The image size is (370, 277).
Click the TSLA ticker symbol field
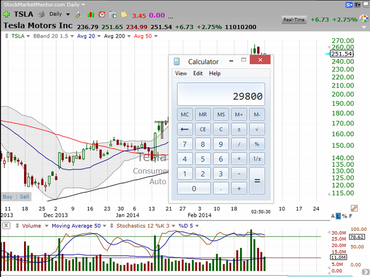[23, 14]
